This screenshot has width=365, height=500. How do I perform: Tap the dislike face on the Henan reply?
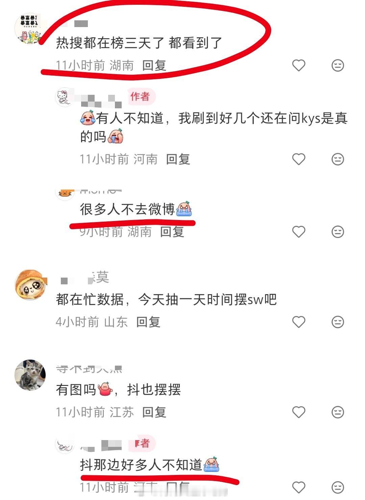pyautogui.click(x=338, y=159)
